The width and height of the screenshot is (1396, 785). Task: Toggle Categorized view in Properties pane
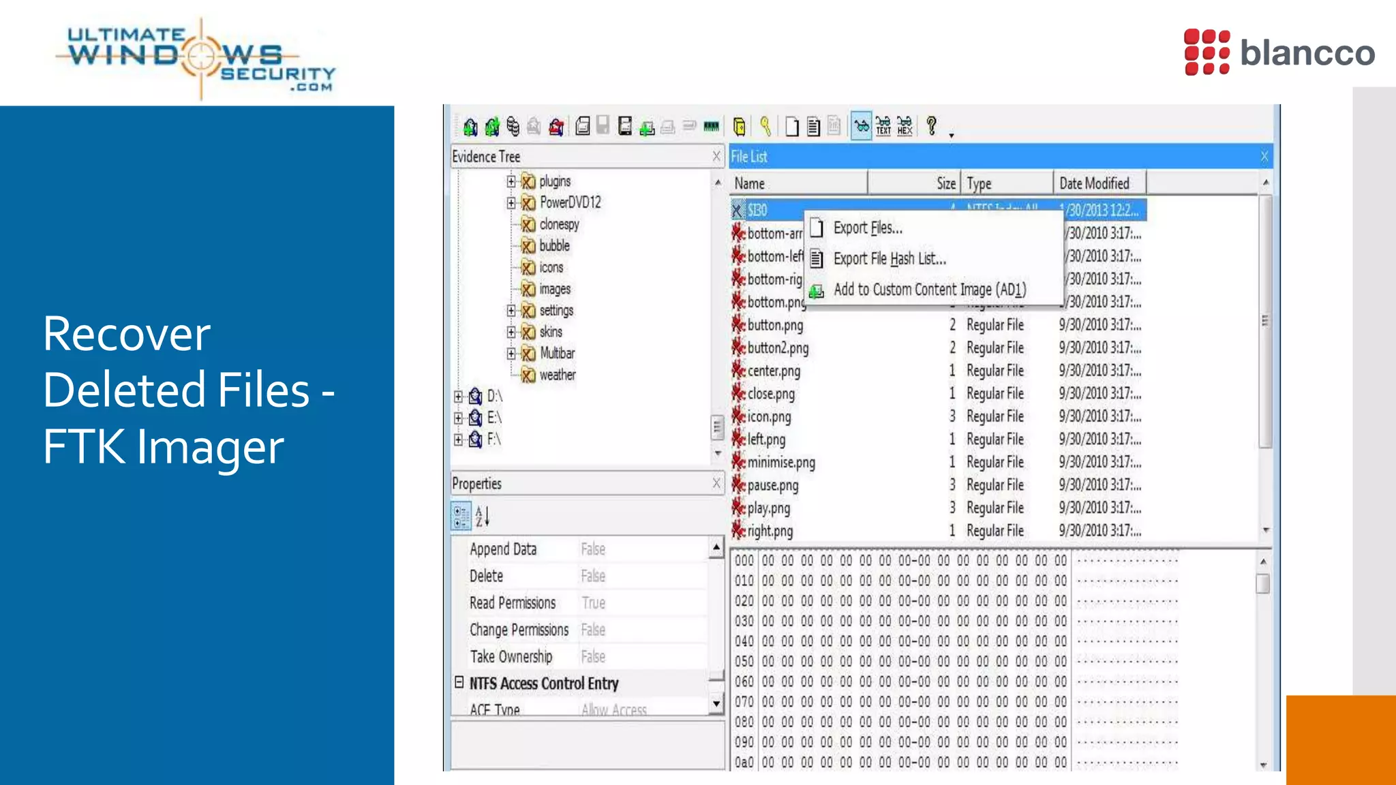[x=461, y=517]
